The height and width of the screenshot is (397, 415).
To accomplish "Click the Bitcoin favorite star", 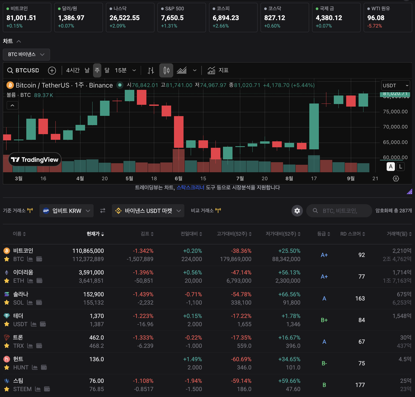I will [7, 259].
